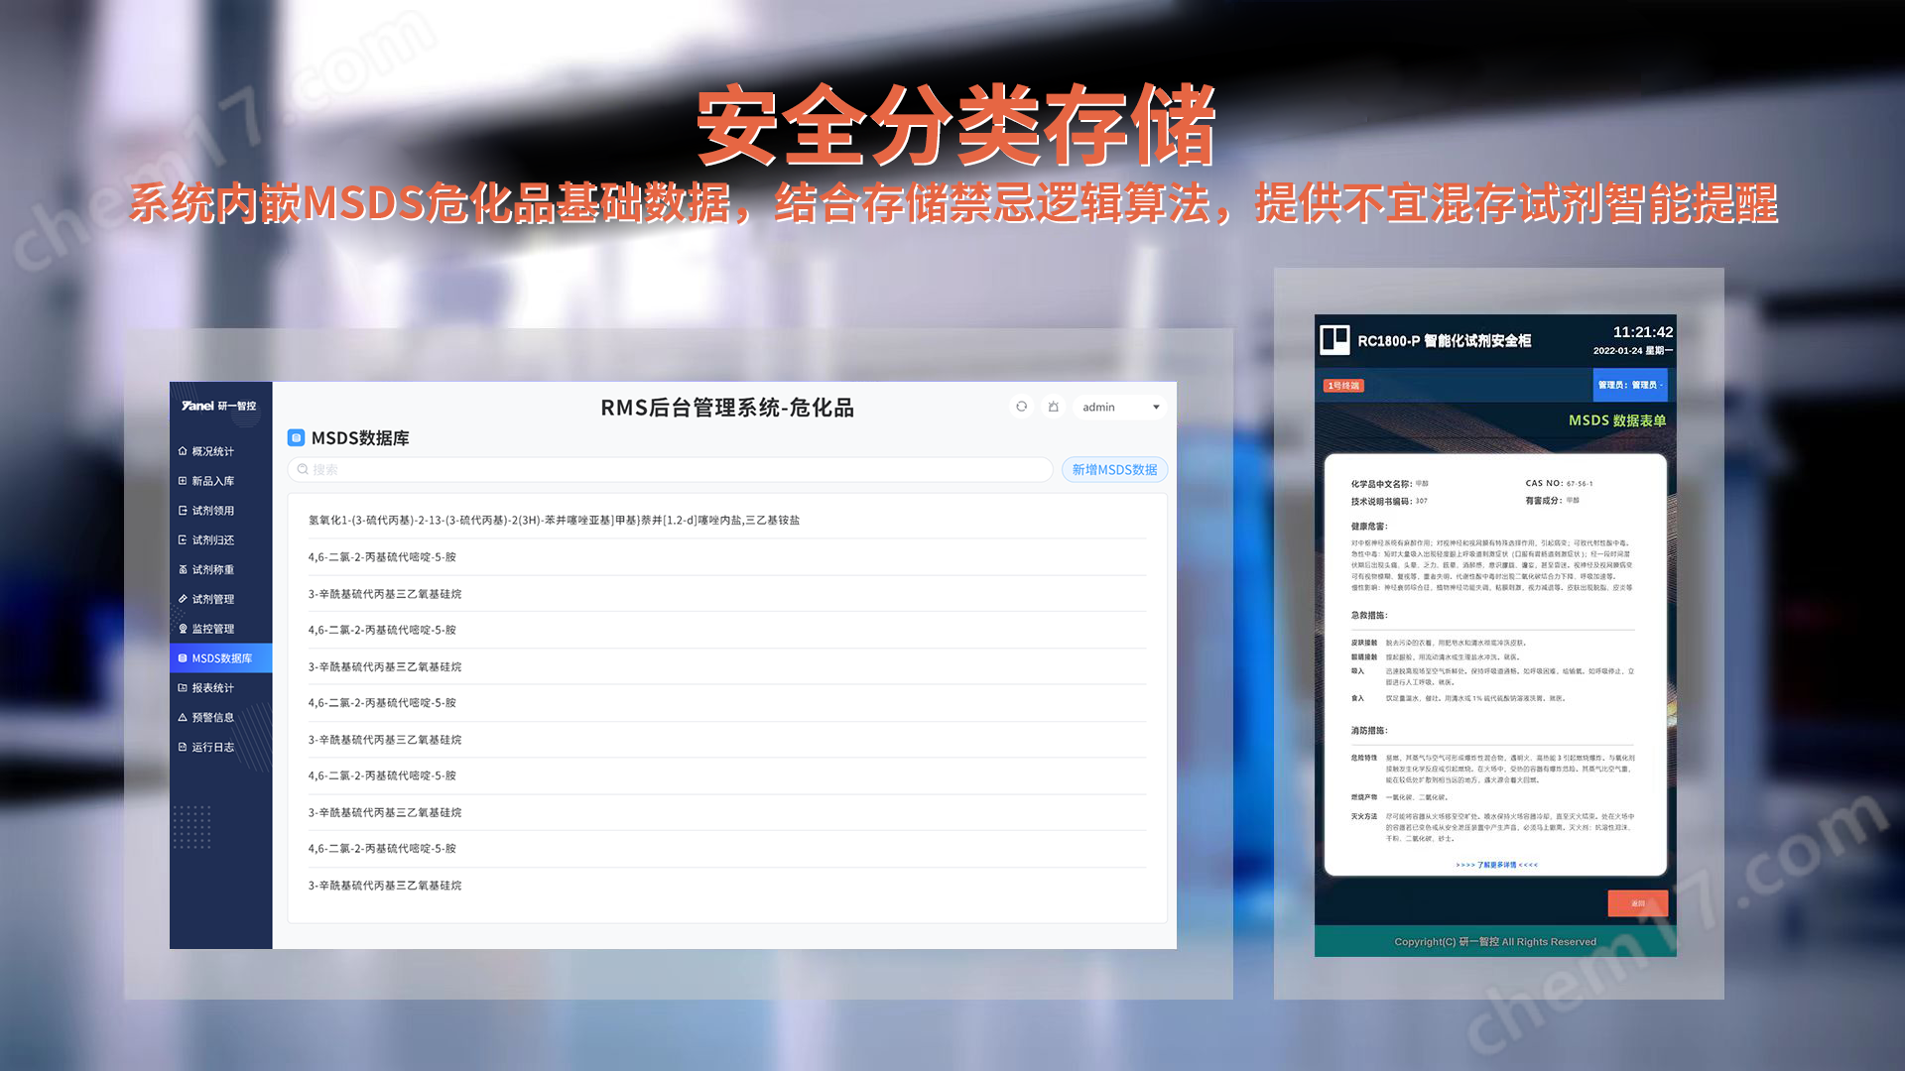Click the 11:21:42 clock display
Screen dimensions: 1905x1071
[x=1642, y=332]
